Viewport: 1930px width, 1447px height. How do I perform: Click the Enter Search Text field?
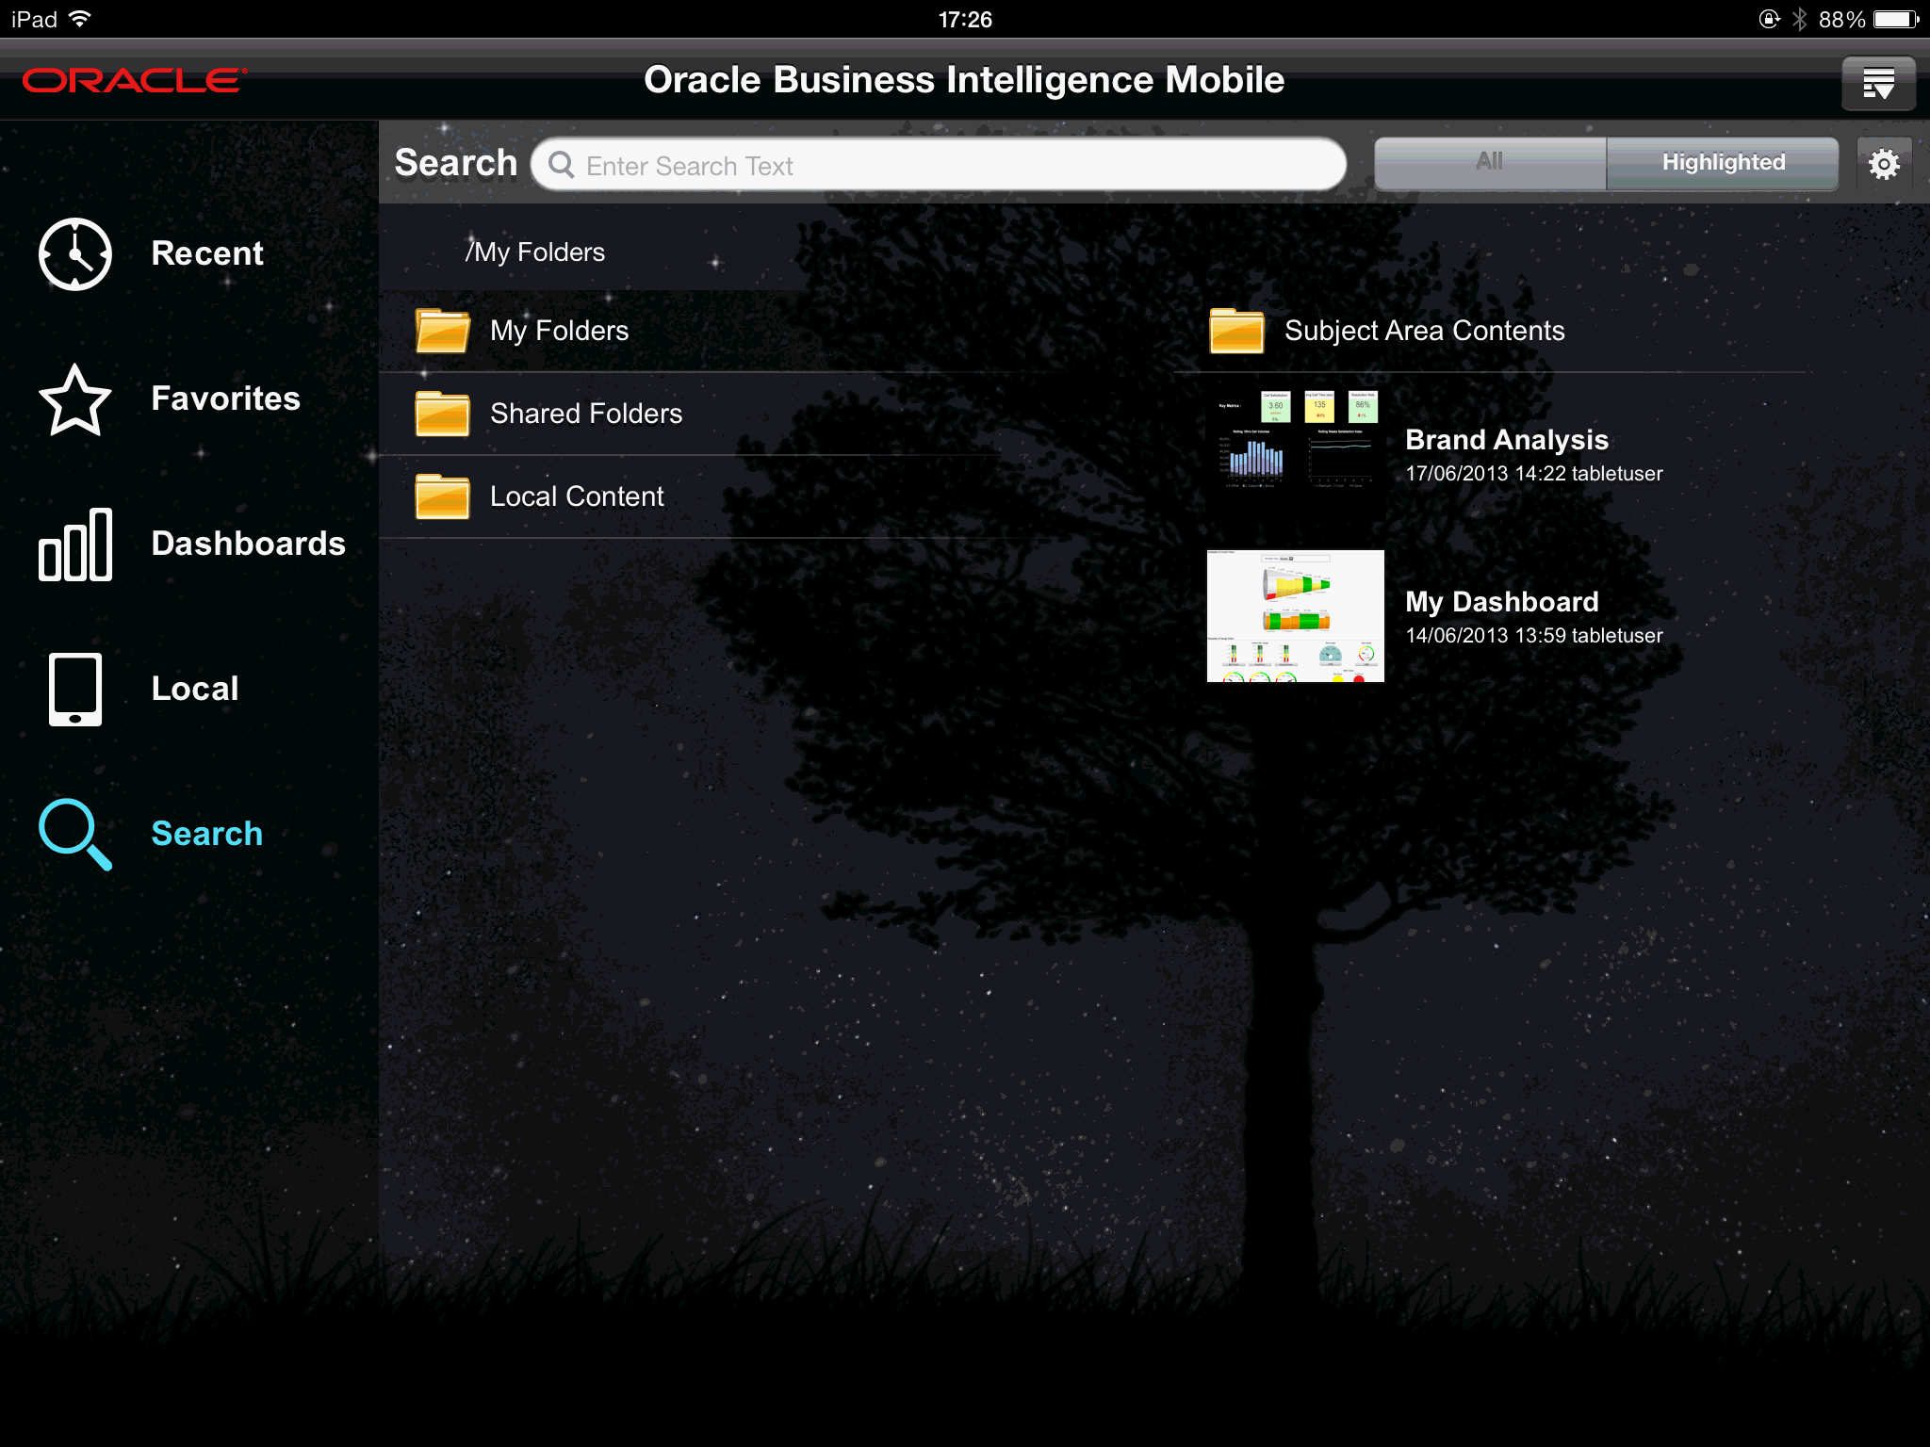click(939, 165)
